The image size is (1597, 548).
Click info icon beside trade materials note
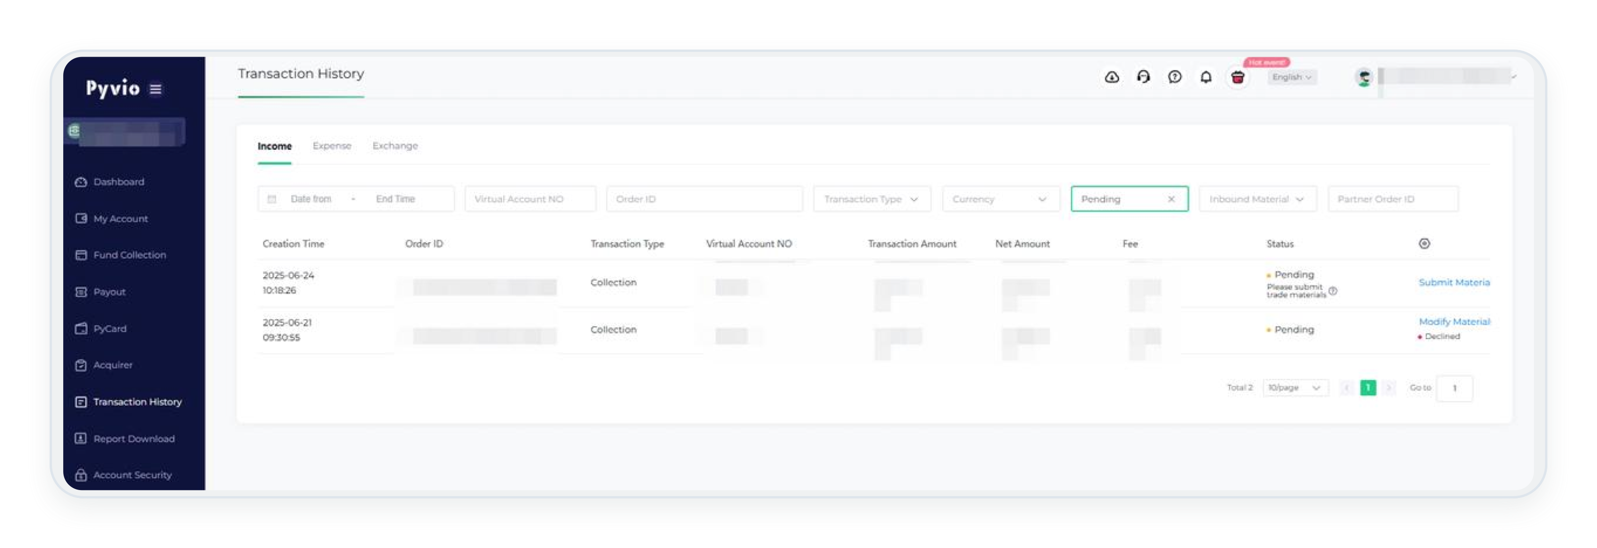tap(1333, 291)
